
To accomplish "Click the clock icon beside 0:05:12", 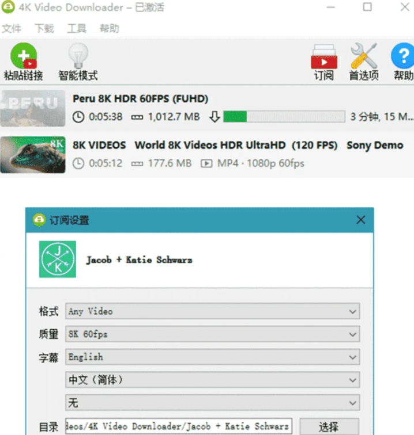I will 78,163.
